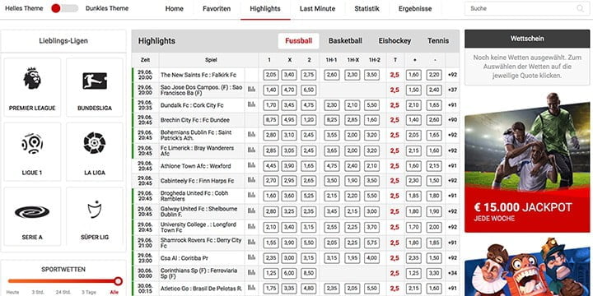Open stats icon for Drogheda United match
The height and width of the screenshot is (296, 593).
251,195
